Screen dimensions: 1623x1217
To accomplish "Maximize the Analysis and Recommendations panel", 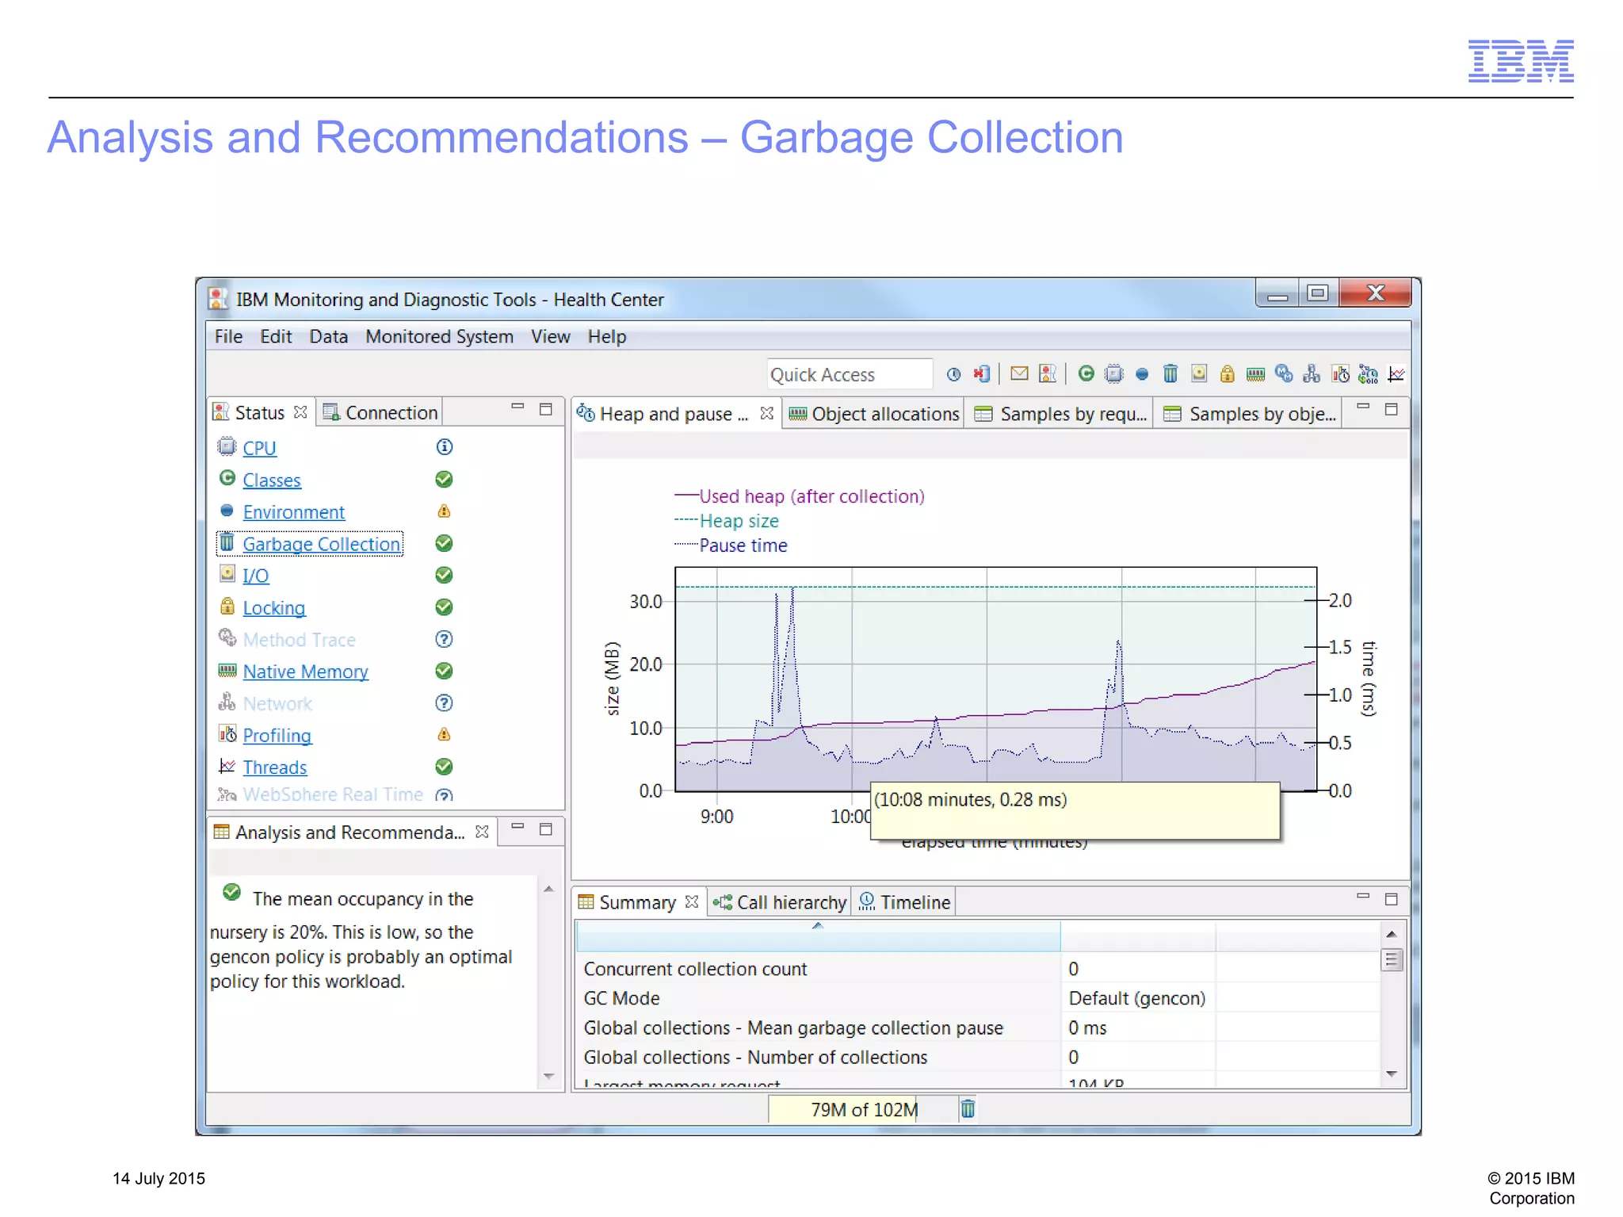I will 545,829.
